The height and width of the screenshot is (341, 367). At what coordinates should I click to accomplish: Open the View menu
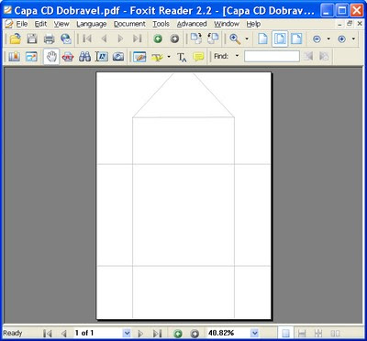(x=61, y=24)
